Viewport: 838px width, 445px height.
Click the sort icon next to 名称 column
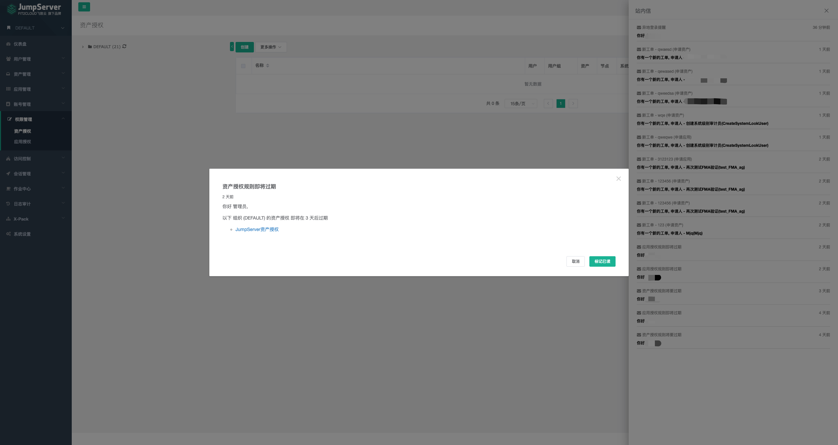pyautogui.click(x=268, y=66)
